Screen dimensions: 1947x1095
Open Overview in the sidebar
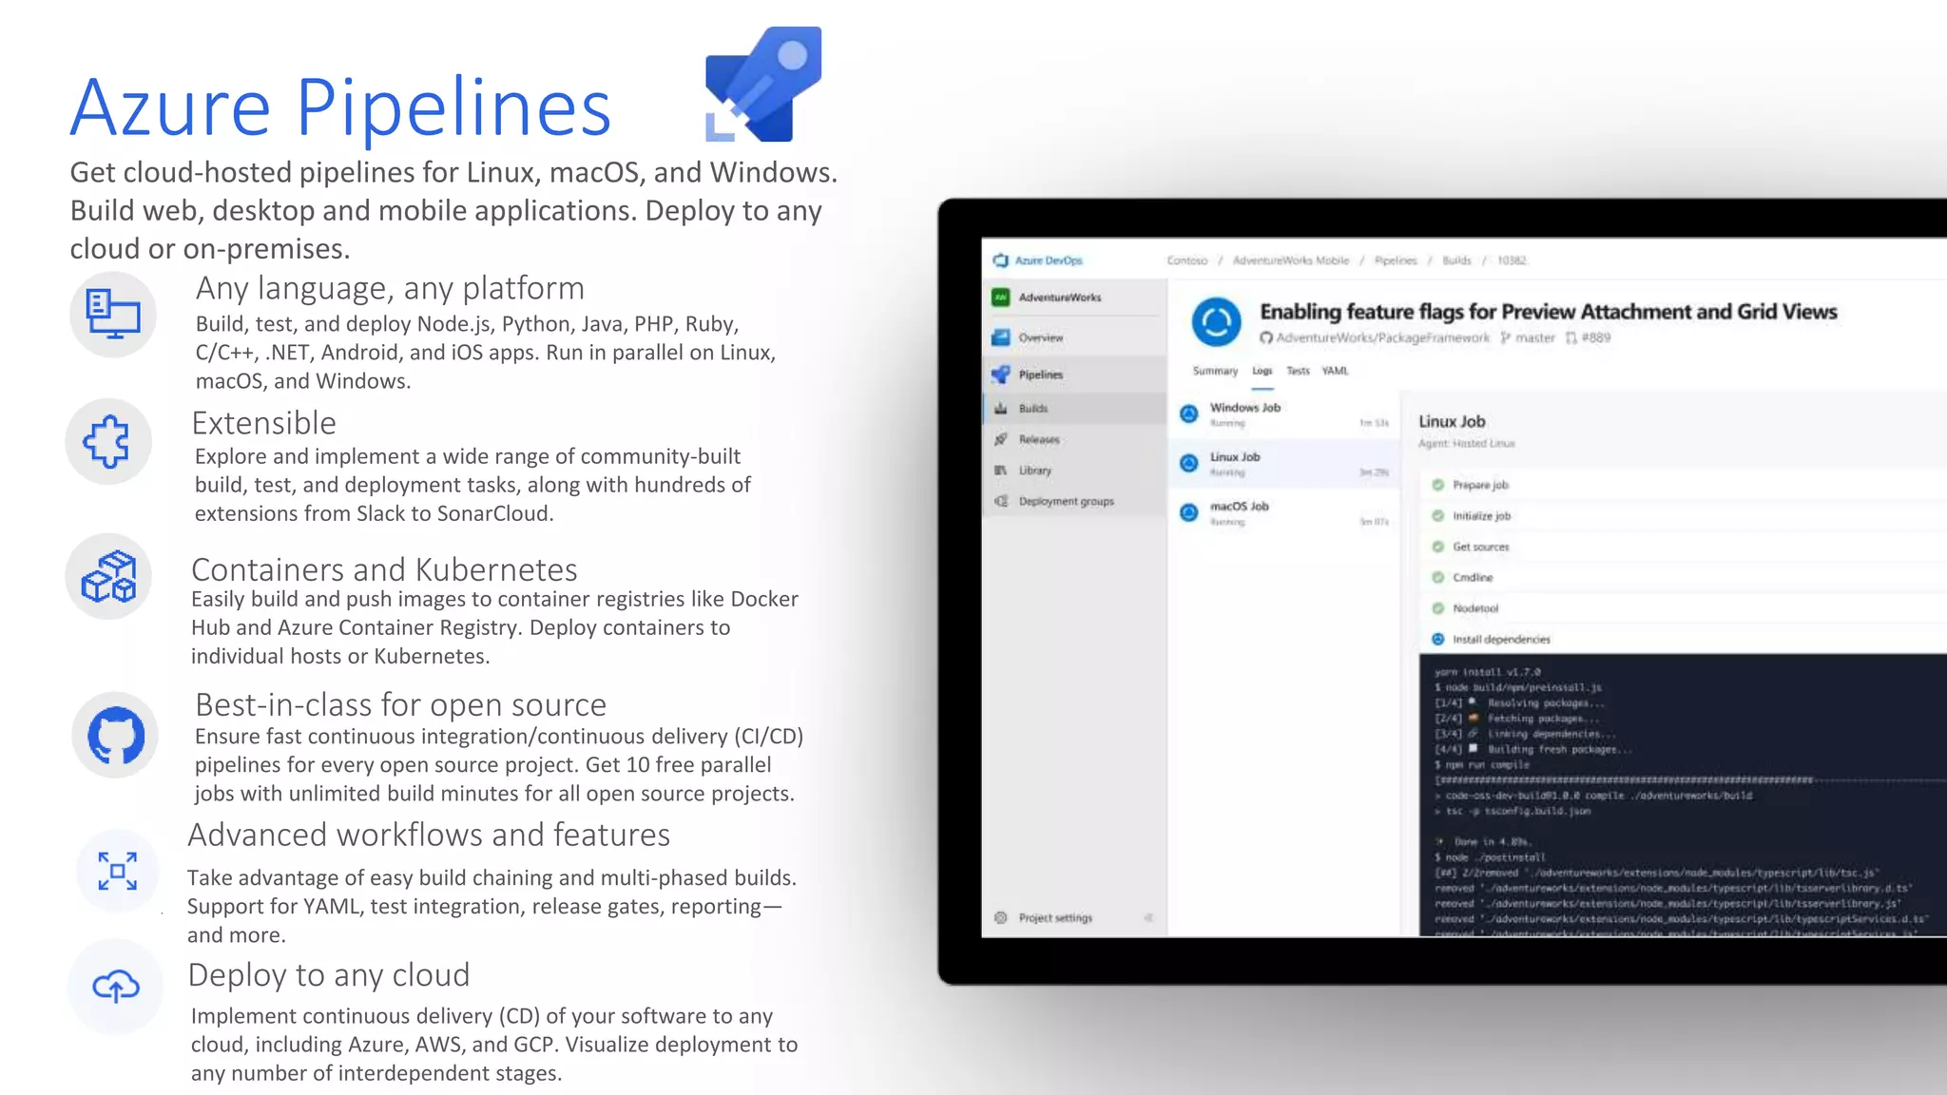point(1040,337)
